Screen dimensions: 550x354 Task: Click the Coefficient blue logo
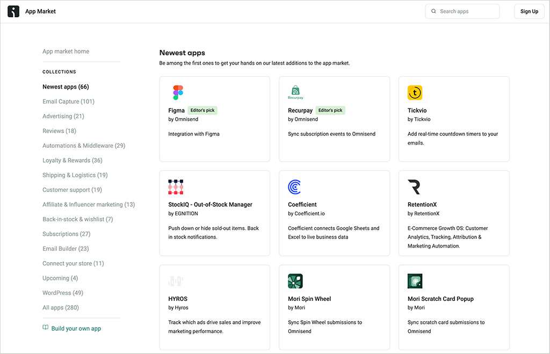295,187
